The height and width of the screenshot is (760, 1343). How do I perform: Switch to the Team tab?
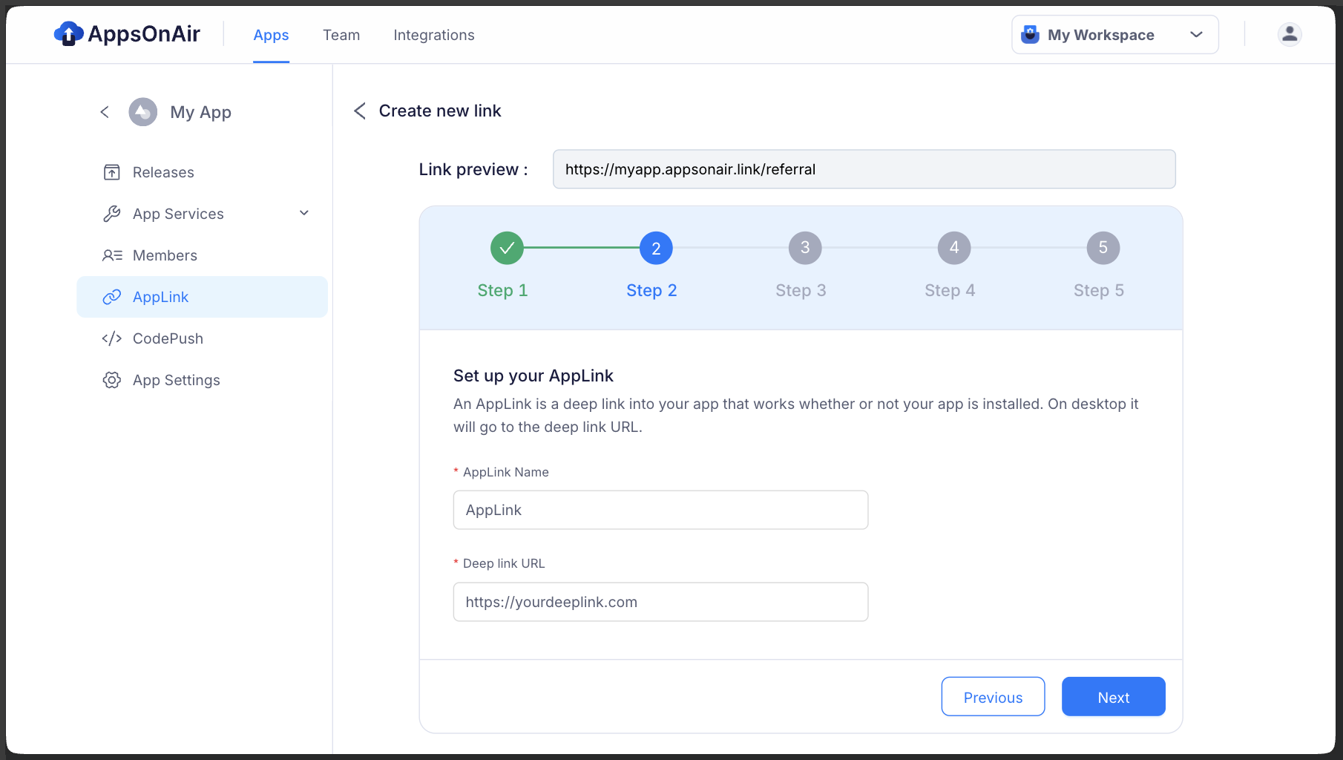click(x=341, y=35)
